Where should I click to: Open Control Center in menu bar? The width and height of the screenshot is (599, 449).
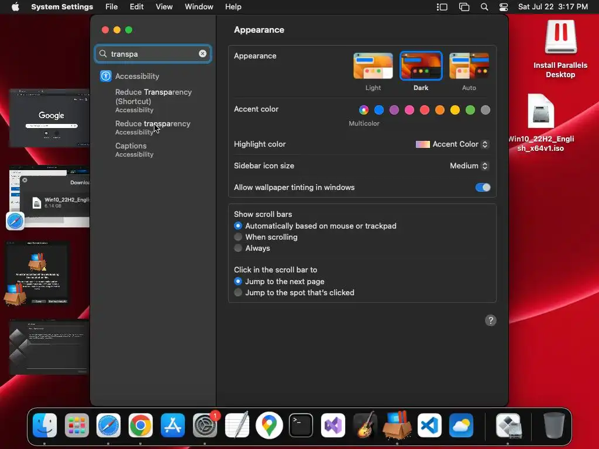tap(504, 7)
